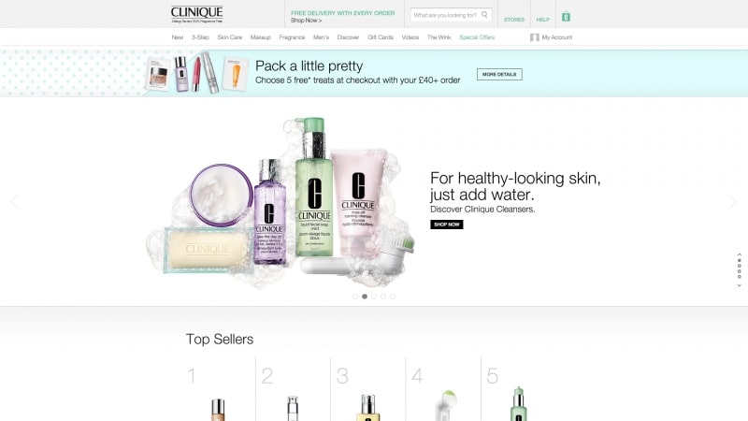Click the search magnifier icon
Screen dimensions: 748x421
tap(484, 15)
